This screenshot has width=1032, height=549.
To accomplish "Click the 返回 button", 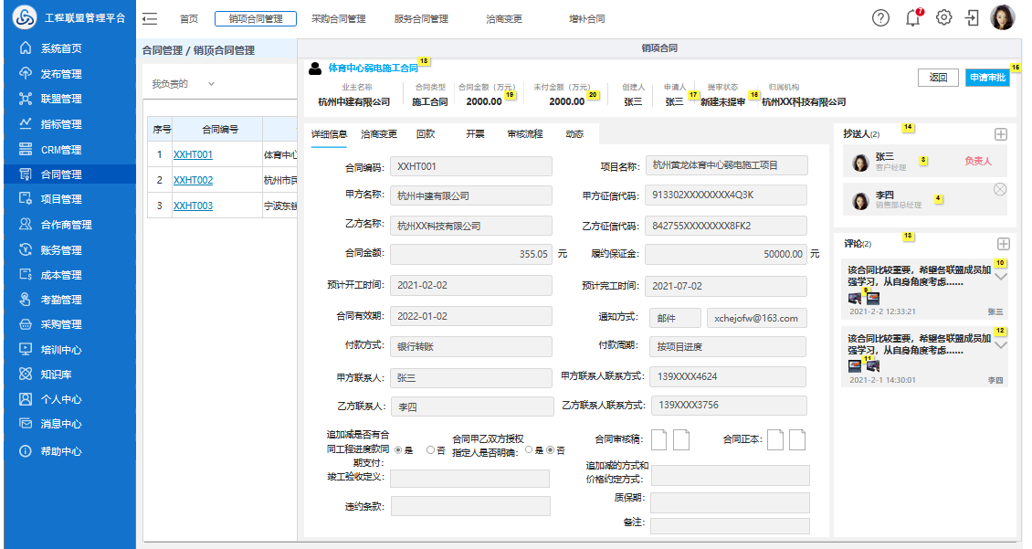I will (x=938, y=77).
